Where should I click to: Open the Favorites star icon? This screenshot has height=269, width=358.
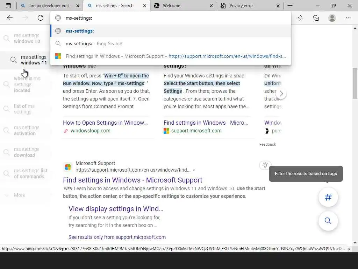pyautogui.click(x=301, y=18)
